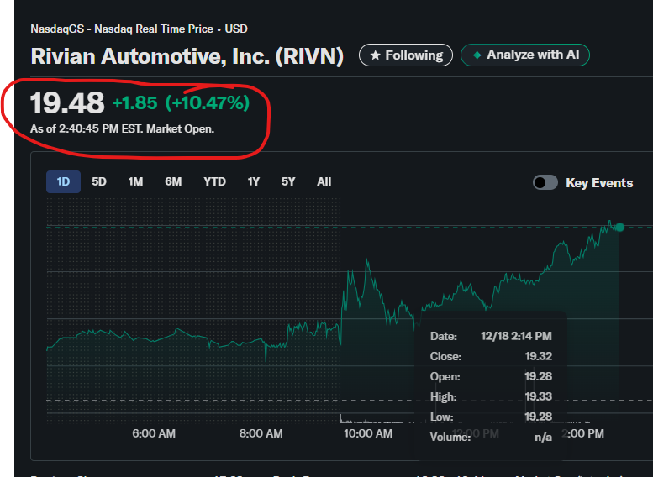The width and height of the screenshot is (653, 477).
Task: Click tooltip Volume value n/a
Action: 543,437
